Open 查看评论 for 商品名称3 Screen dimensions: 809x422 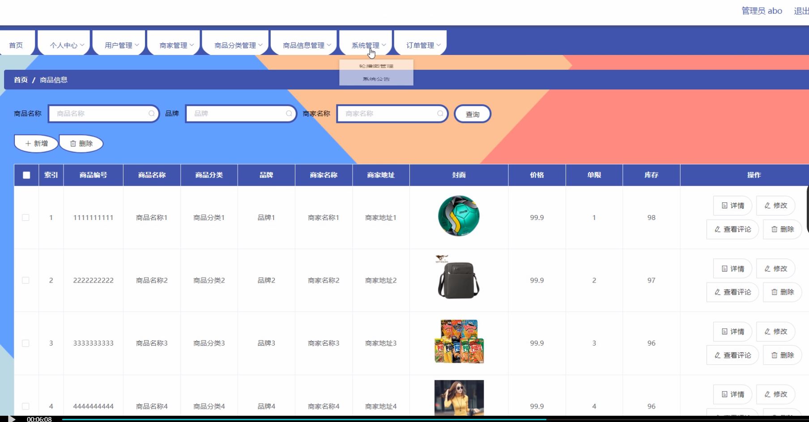coord(732,355)
